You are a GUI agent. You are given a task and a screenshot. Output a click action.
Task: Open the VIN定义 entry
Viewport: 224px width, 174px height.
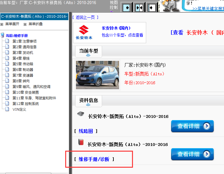click(x=19, y=109)
